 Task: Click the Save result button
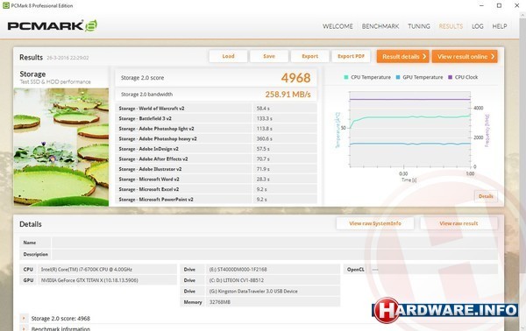269,56
